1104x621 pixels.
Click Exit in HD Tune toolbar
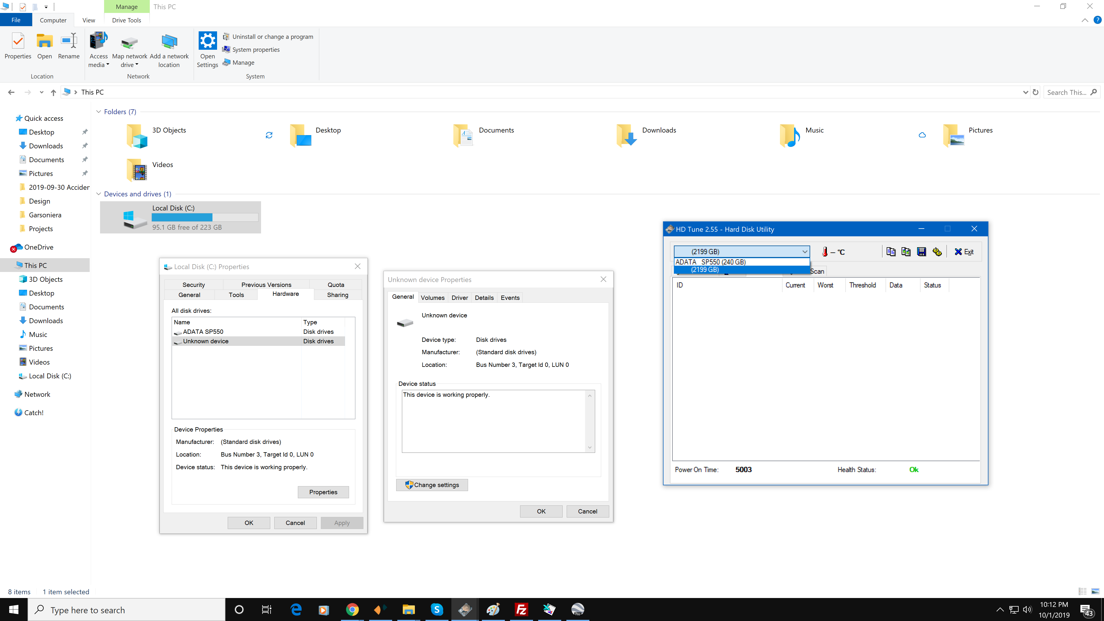(x=964, y=252)
